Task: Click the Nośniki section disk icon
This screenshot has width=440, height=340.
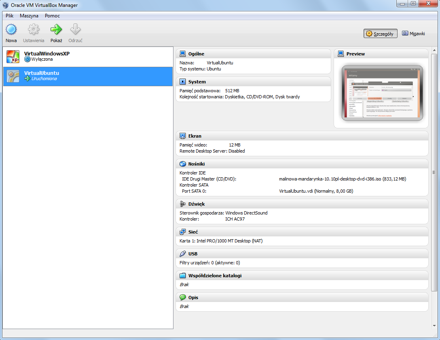Action: pos(183,164)
